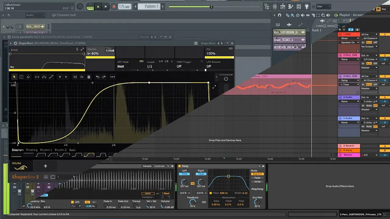Viewport: 390px width, 219px height.
Task: Click the Ping Pong button in Delay
Action: [x=257, y=189]
